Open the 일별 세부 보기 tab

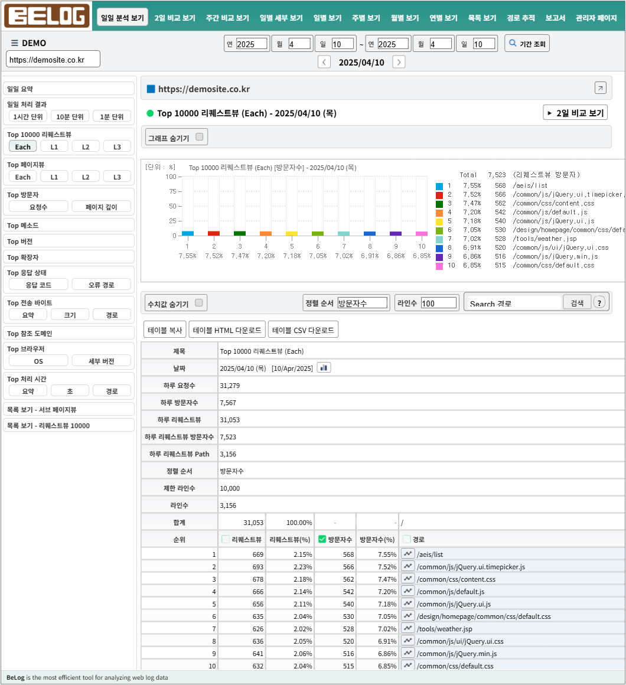pyautogui.click(x=281, y=18)
